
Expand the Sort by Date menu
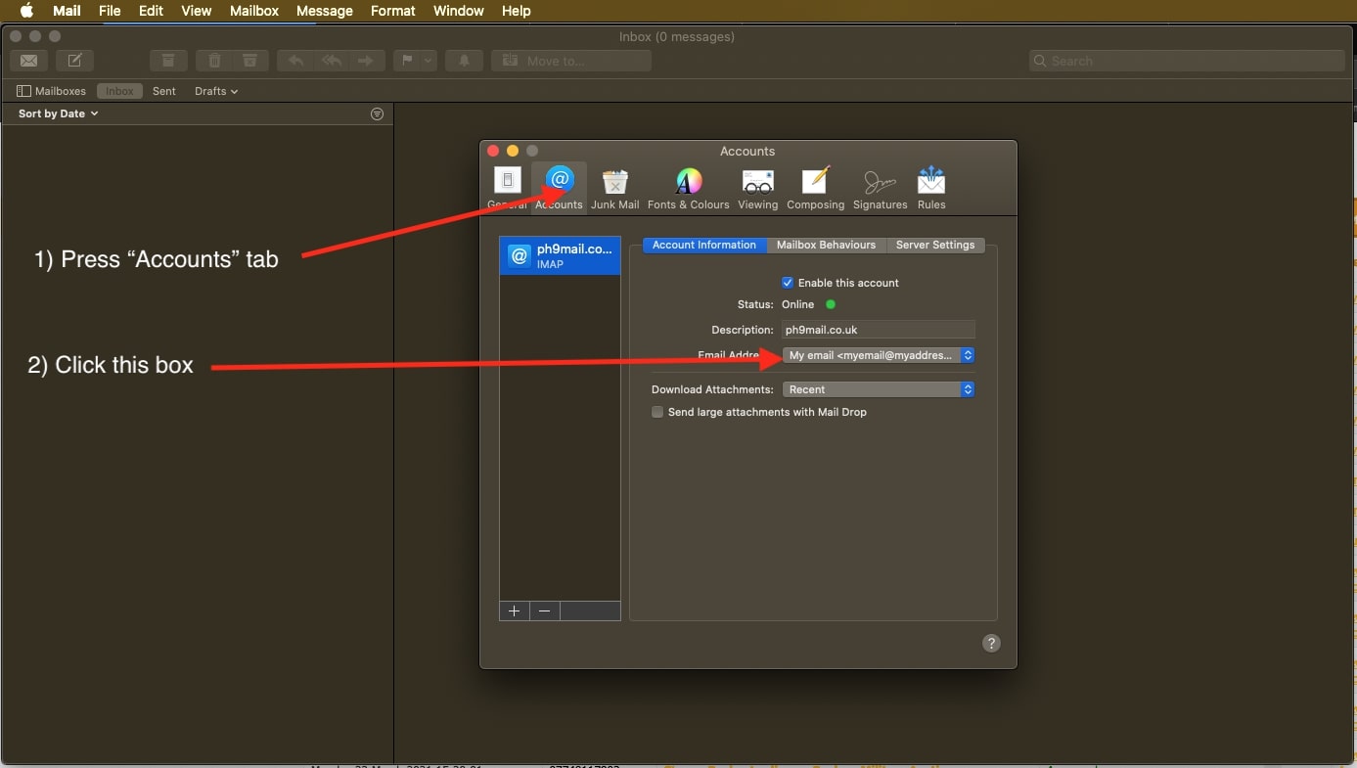click(x=58, y=113)
